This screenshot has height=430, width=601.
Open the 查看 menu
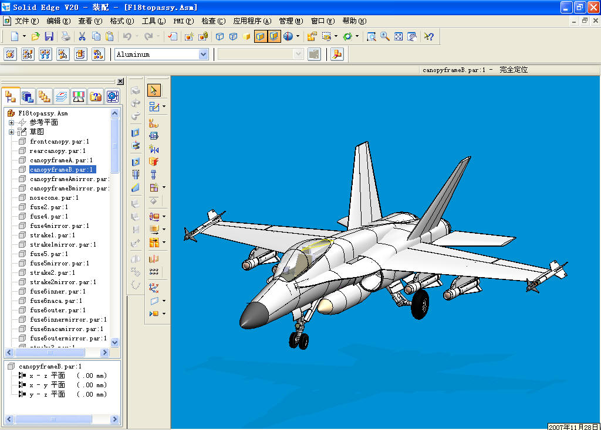90,21
